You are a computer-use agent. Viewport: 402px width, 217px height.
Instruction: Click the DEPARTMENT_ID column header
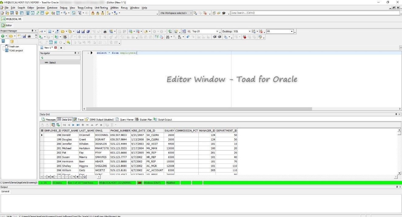coord(226,131)
